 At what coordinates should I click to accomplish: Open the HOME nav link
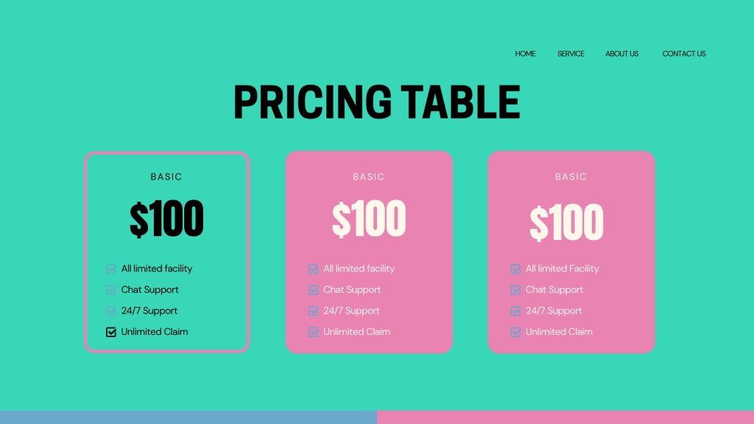(525, 54)
